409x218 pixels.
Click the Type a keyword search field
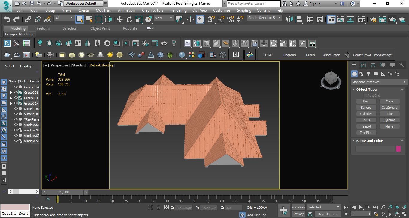[x=253, y=4]
